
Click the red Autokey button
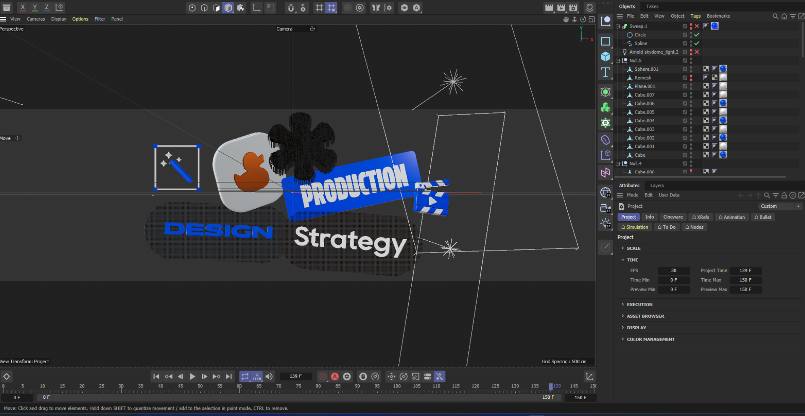[x=335, y=377]
